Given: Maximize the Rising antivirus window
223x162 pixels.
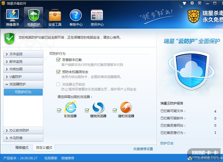Looking at the screenshot, I should coord(215,3).
